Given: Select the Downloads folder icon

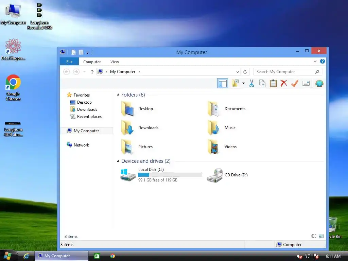Looking at the screenshot, I should [128, 128].
